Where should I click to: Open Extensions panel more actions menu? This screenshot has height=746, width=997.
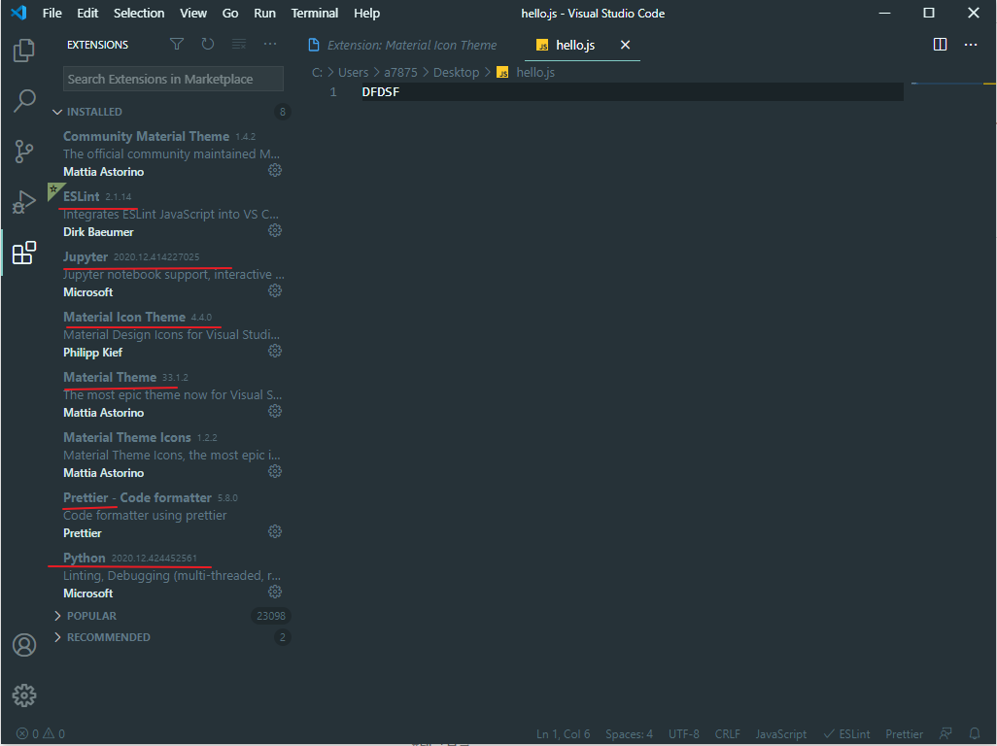point(270,44)
